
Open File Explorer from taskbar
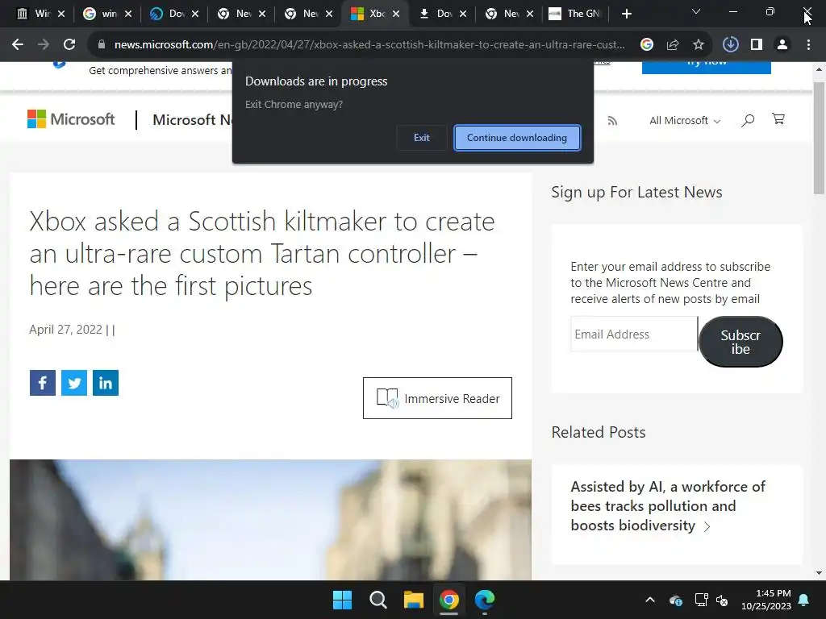(414, 600)
